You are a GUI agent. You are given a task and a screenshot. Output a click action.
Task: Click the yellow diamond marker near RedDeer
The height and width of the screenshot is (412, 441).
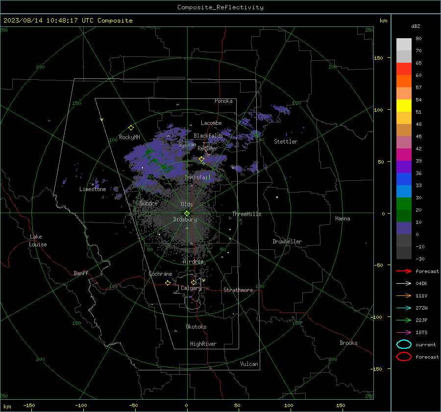click(201, 159)
